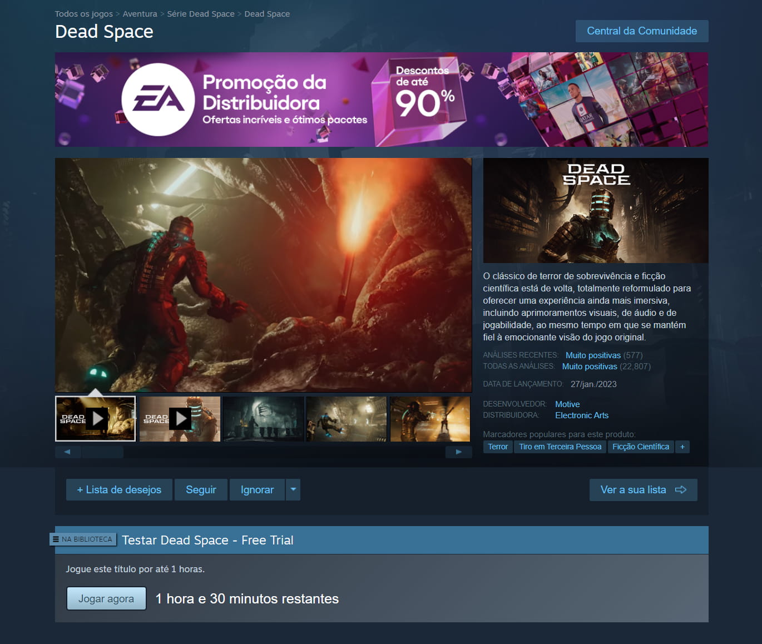762x644 pixels.
Task: Click 'Marcadores populares para este produto' label
Action: [559, 434]
